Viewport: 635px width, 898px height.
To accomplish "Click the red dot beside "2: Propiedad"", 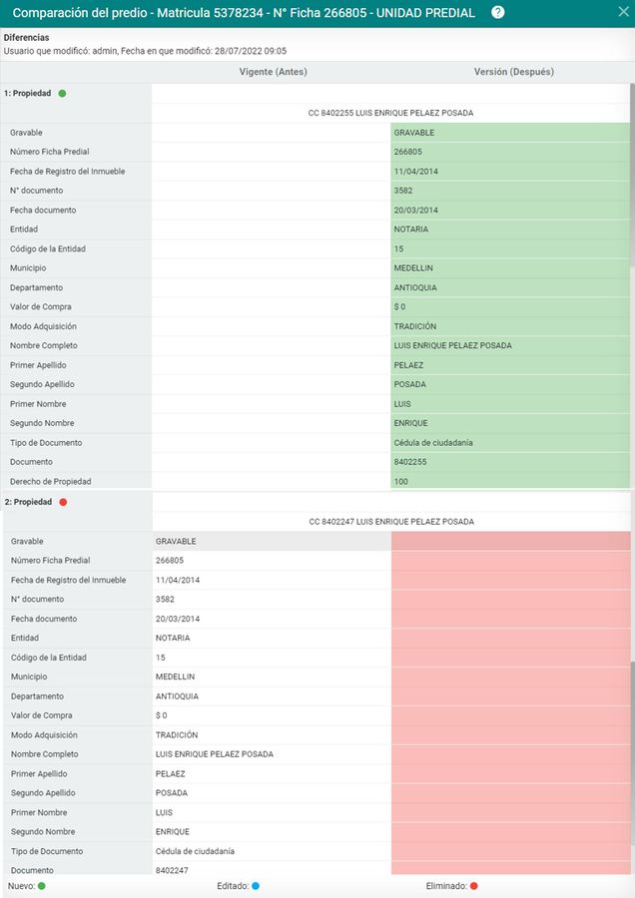I will click(x=62, y=502).
